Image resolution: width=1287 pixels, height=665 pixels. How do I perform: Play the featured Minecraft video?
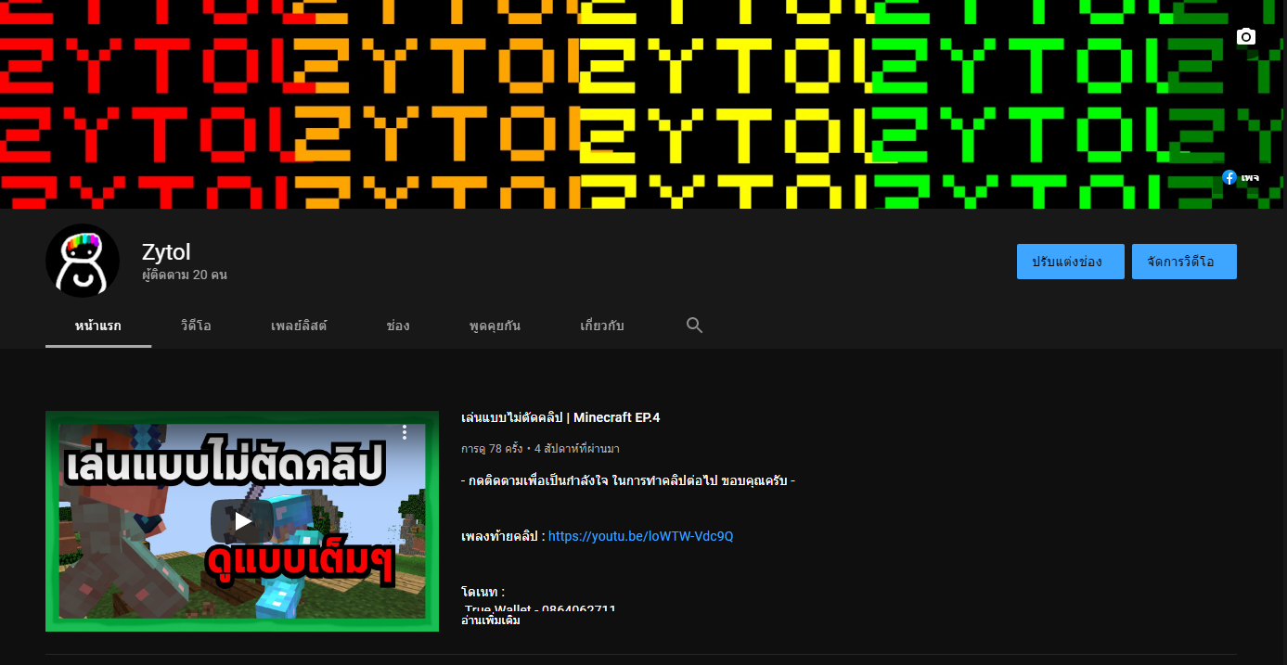242,521
